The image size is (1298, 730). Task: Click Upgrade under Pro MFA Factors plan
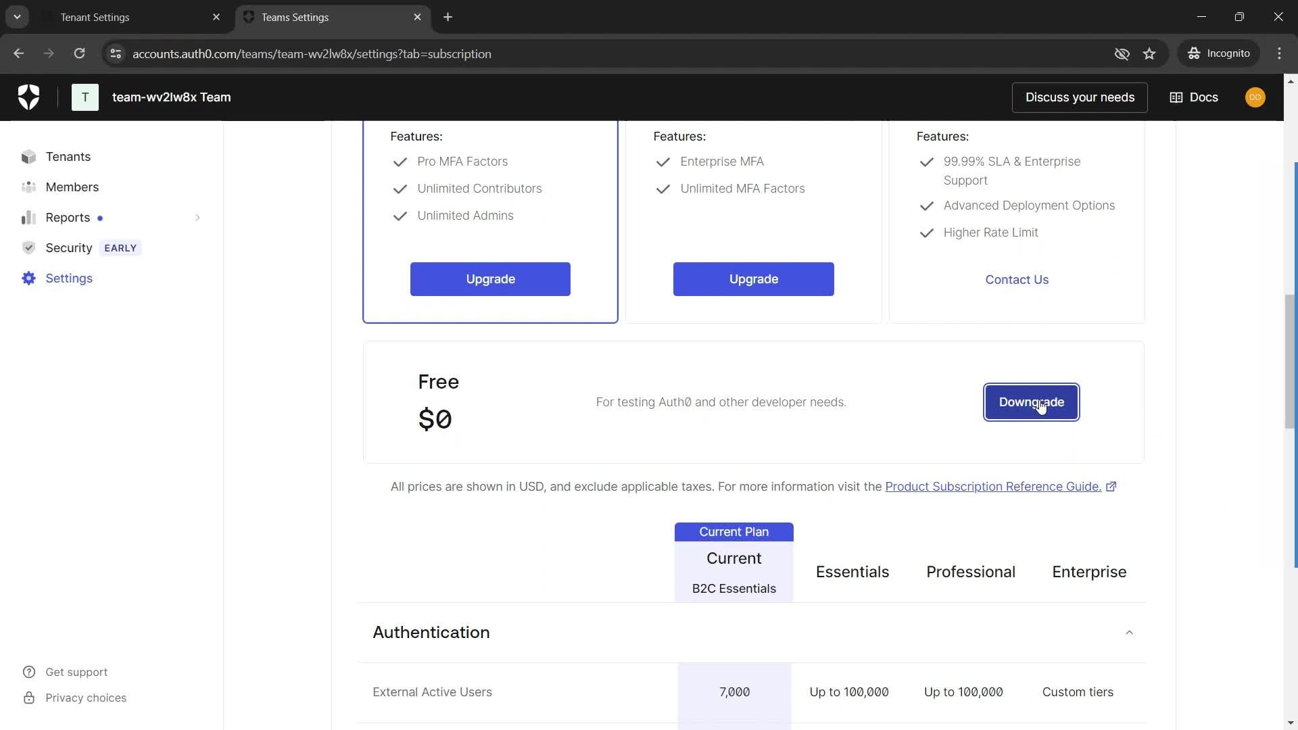tap(490, 279)
